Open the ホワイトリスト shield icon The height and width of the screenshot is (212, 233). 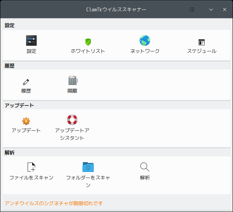[x=88, y=42]
